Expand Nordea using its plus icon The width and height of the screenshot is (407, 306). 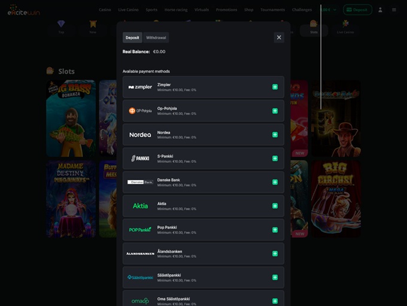275,135
